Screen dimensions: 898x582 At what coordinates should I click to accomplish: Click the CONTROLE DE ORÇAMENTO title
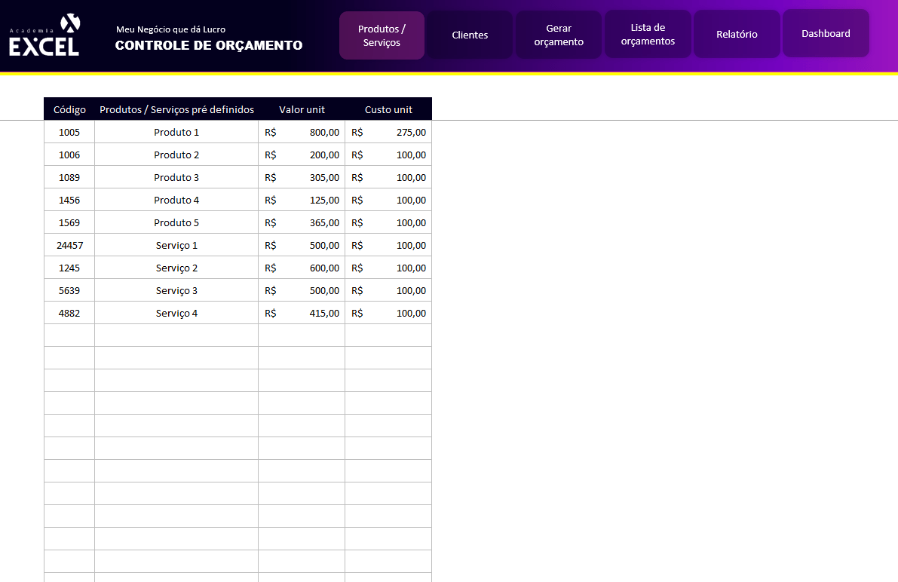click(x=208, y=45)
